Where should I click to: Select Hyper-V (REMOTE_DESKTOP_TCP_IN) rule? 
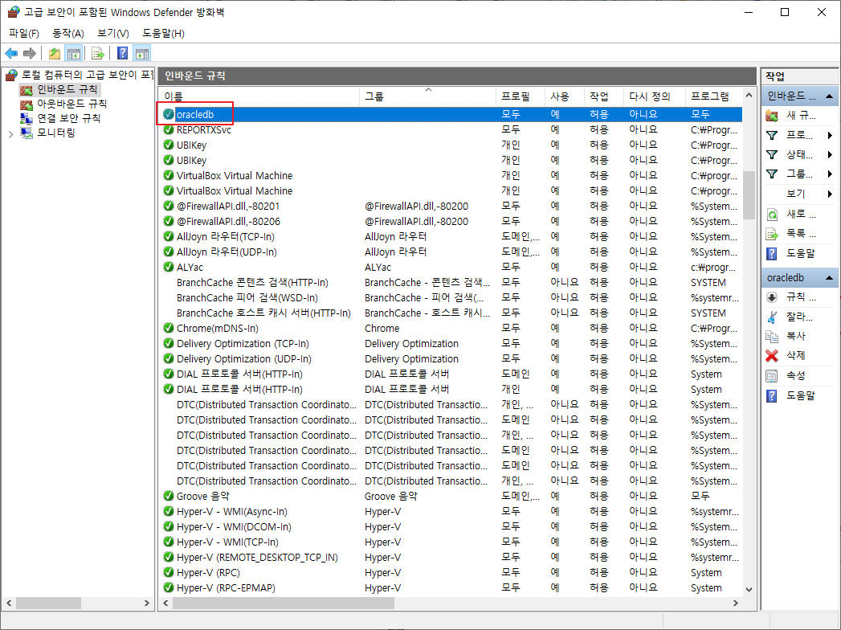451,557
